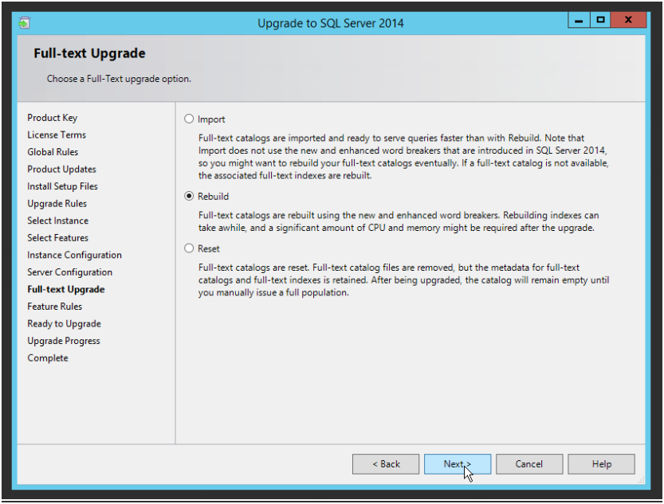Click the Import option description paragraph
The height and width of the screenshot is (504, 664).
coord(403,157)
